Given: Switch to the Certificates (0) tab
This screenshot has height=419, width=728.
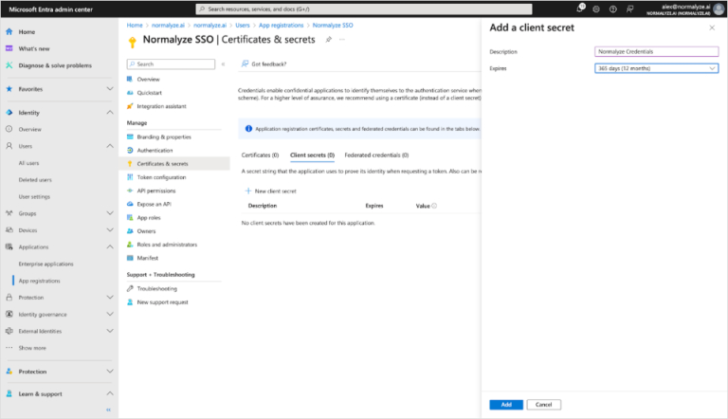Looking at the screenshot, I should [260, 155].
